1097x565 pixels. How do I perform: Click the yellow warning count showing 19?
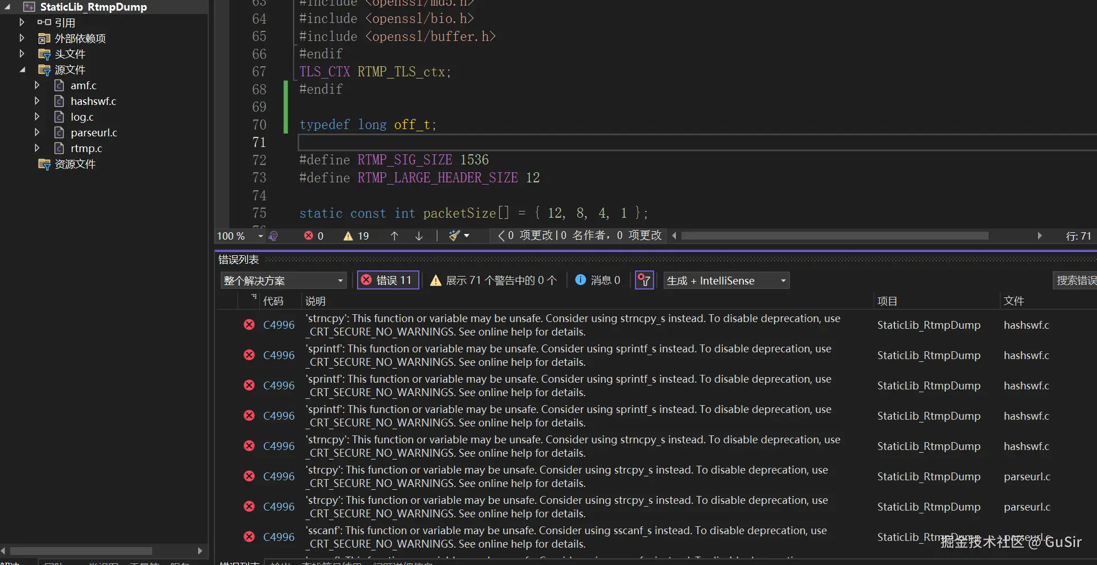356,236
